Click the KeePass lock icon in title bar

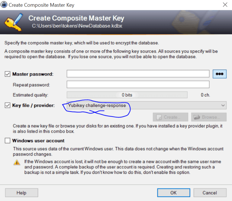(4, 5)
